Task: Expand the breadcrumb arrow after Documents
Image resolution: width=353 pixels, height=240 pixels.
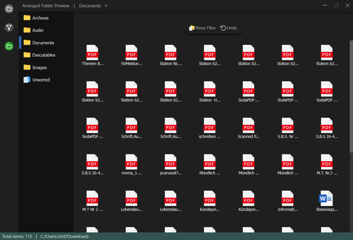Action: click(106, 6)
